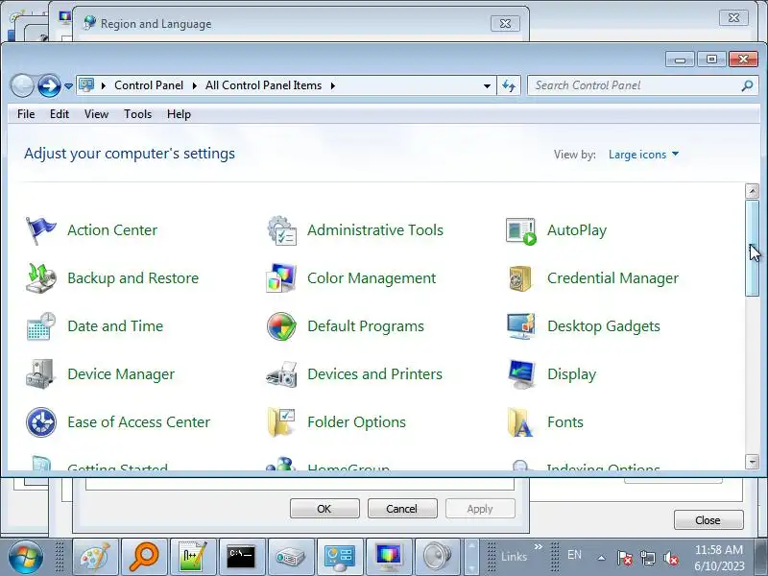Open the File menu
The image size is (768, 576).
26,114
